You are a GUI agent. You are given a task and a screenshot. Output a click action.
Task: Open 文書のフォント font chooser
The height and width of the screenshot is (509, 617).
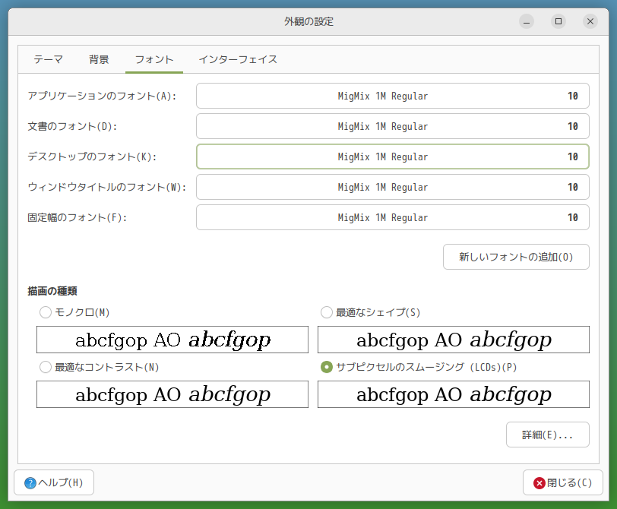392,127
